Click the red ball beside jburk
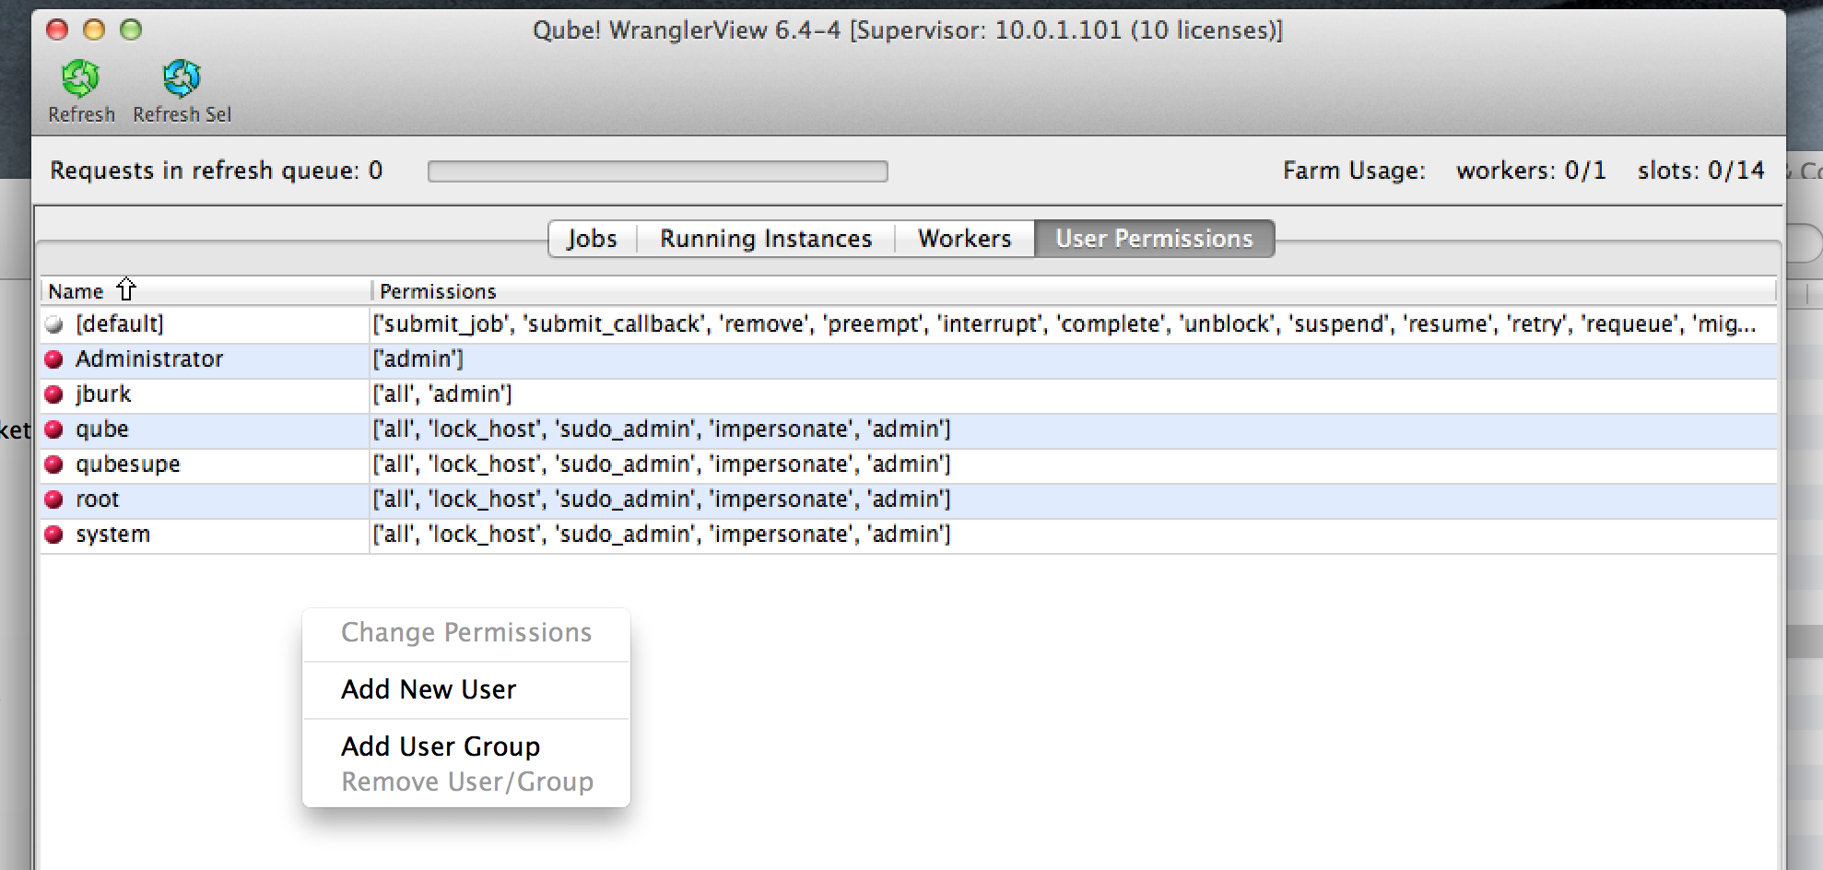Image resolution: width=1823 pixels, height=870 pixels. 54,394
